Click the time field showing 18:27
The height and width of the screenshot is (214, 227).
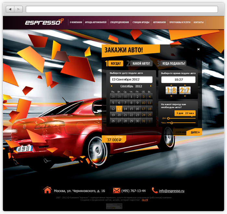[x=178, y=80]
